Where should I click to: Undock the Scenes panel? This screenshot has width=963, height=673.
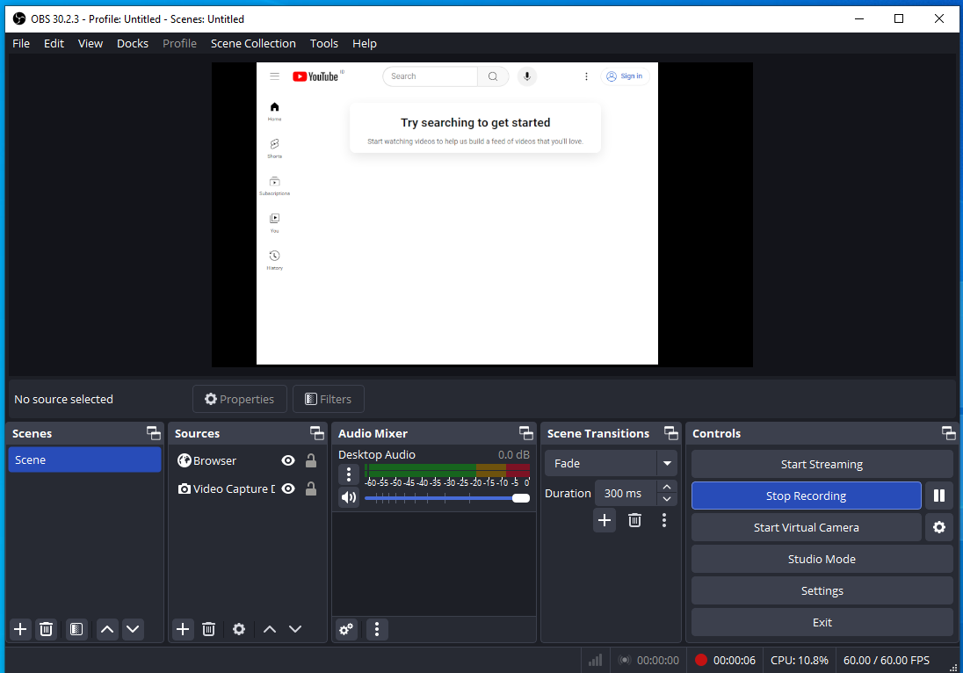154,433
